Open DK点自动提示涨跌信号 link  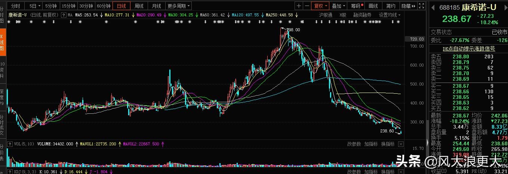[x=469, y=49]
